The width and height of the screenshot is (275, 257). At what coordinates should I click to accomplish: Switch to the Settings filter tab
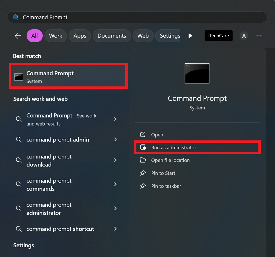(168, 36)
